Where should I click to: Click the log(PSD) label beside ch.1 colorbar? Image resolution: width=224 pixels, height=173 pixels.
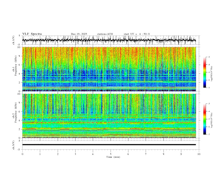coord(212,74)
